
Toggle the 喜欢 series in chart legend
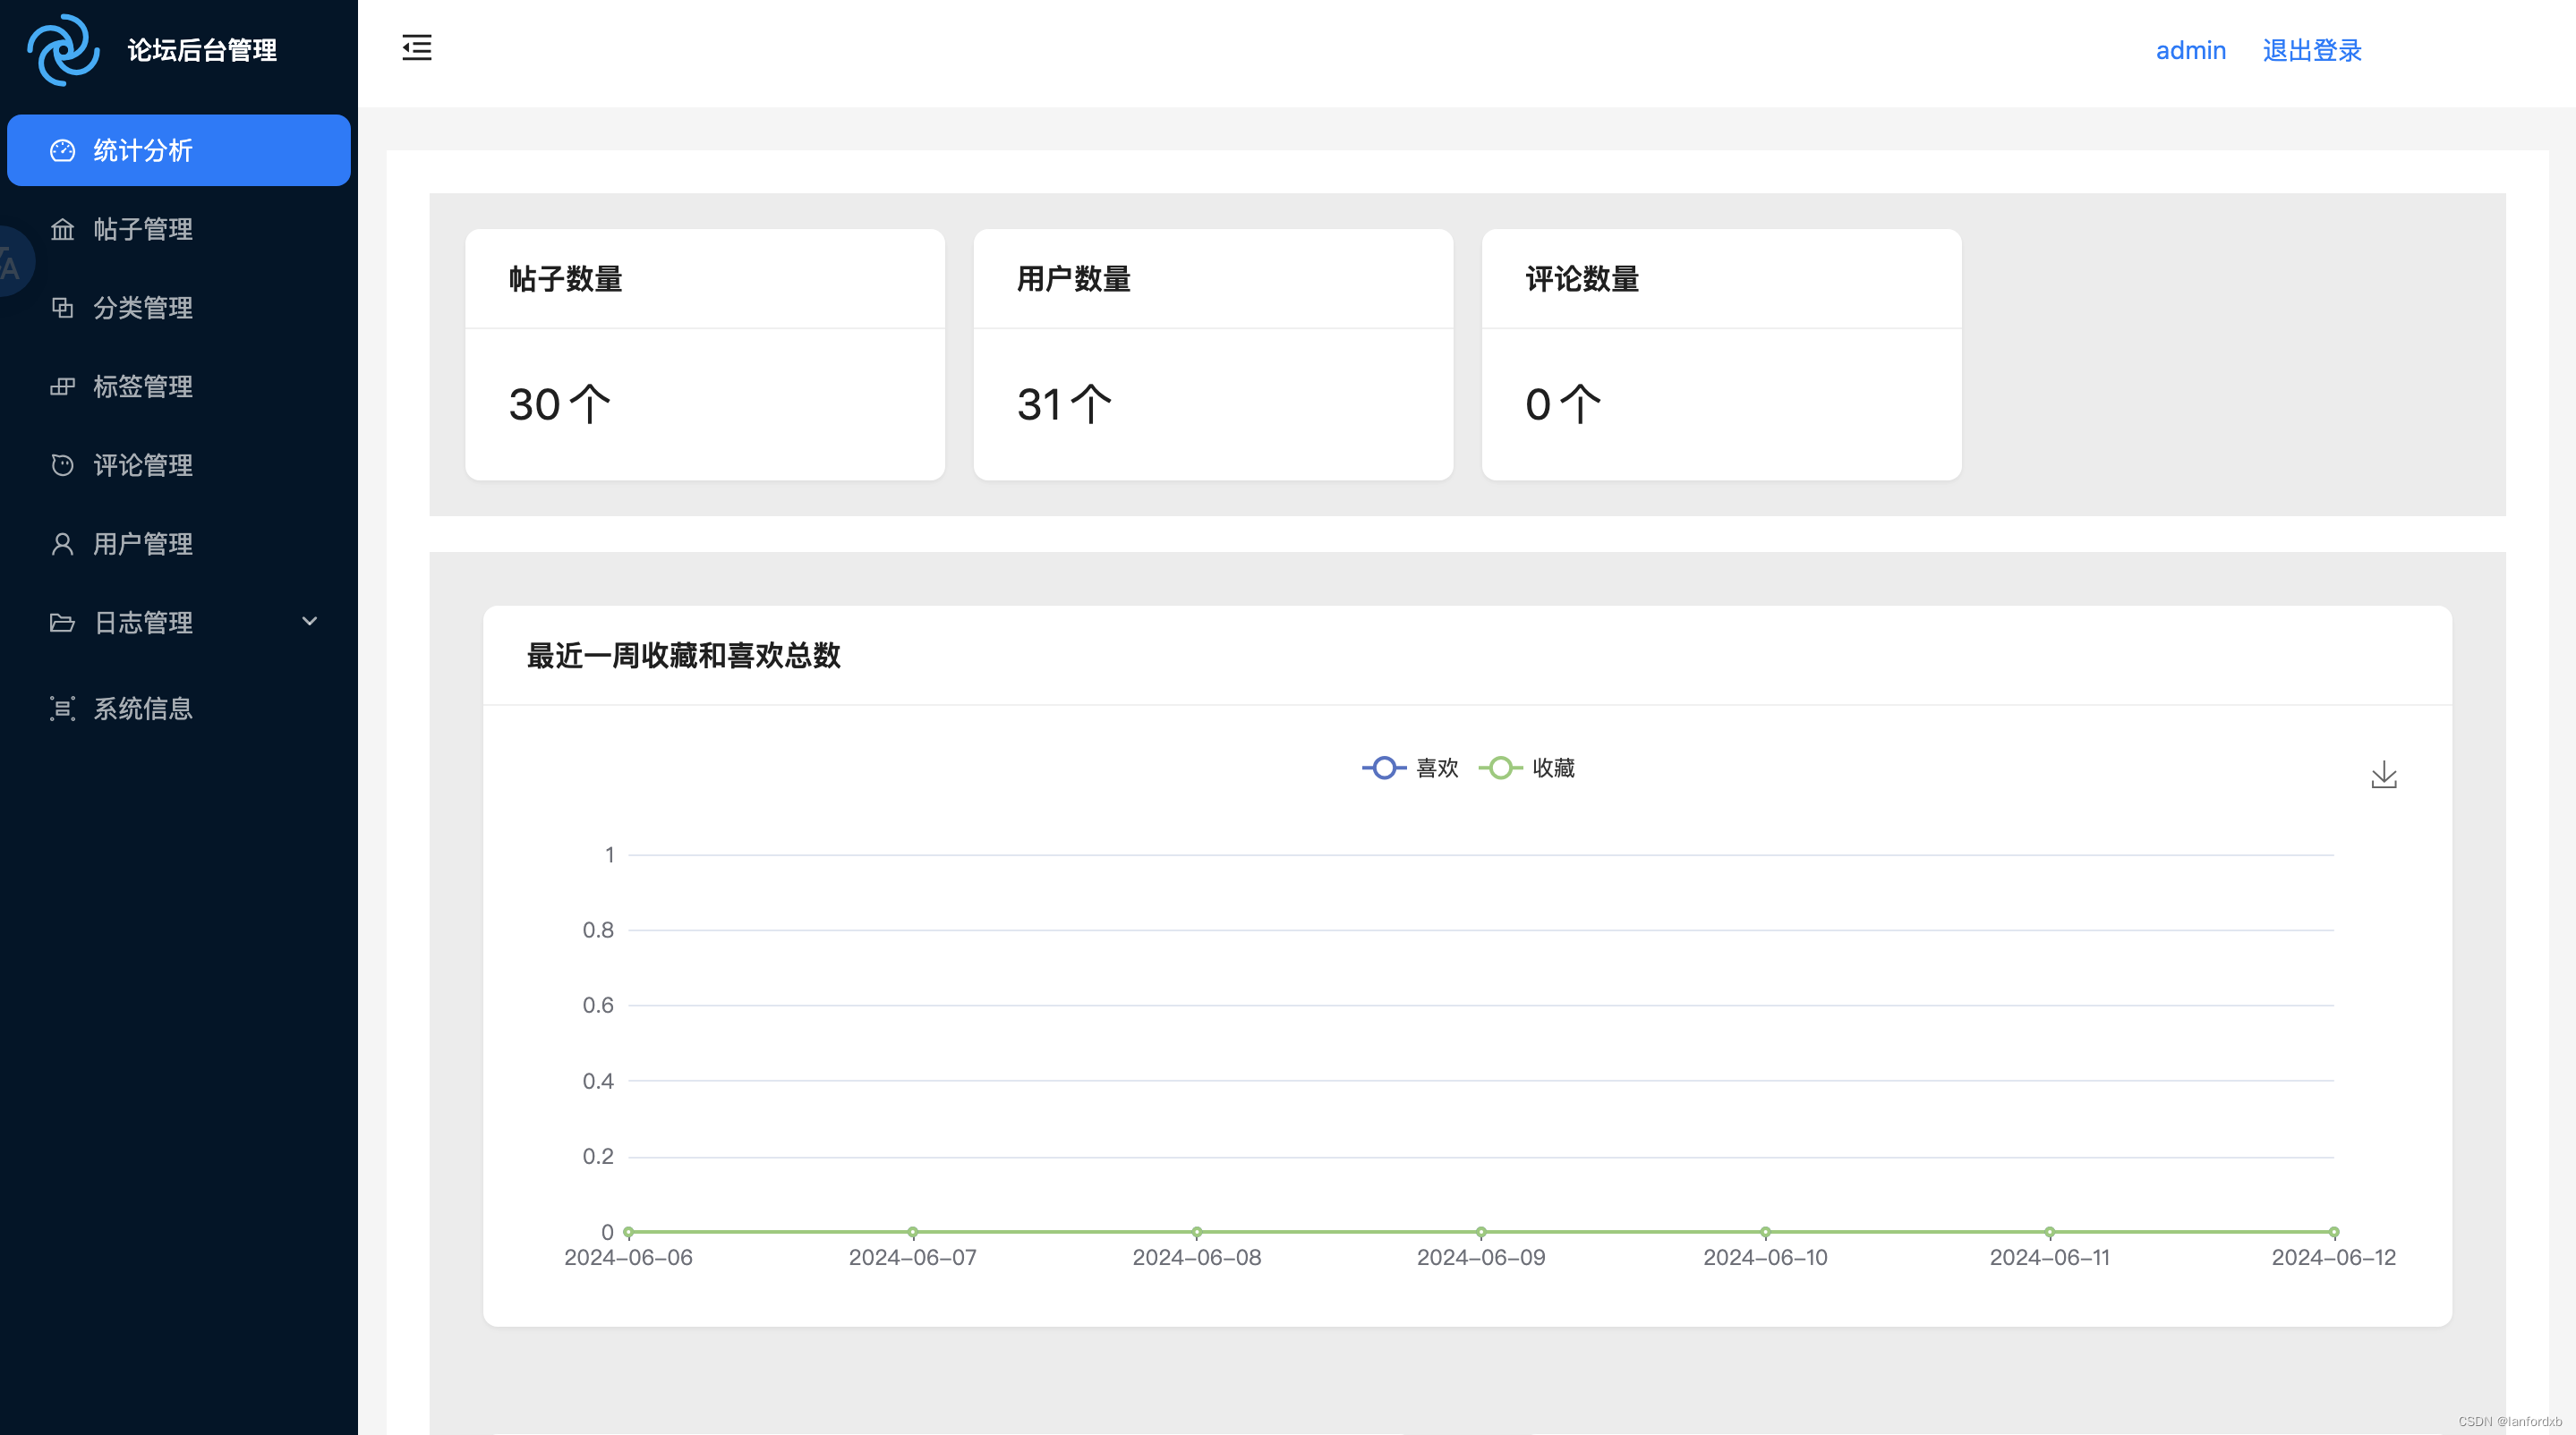coord(1410,768)
